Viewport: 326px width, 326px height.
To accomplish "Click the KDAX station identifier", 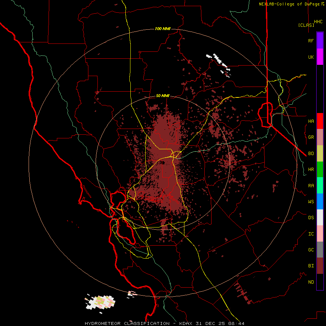I will (x=186, y=323).
